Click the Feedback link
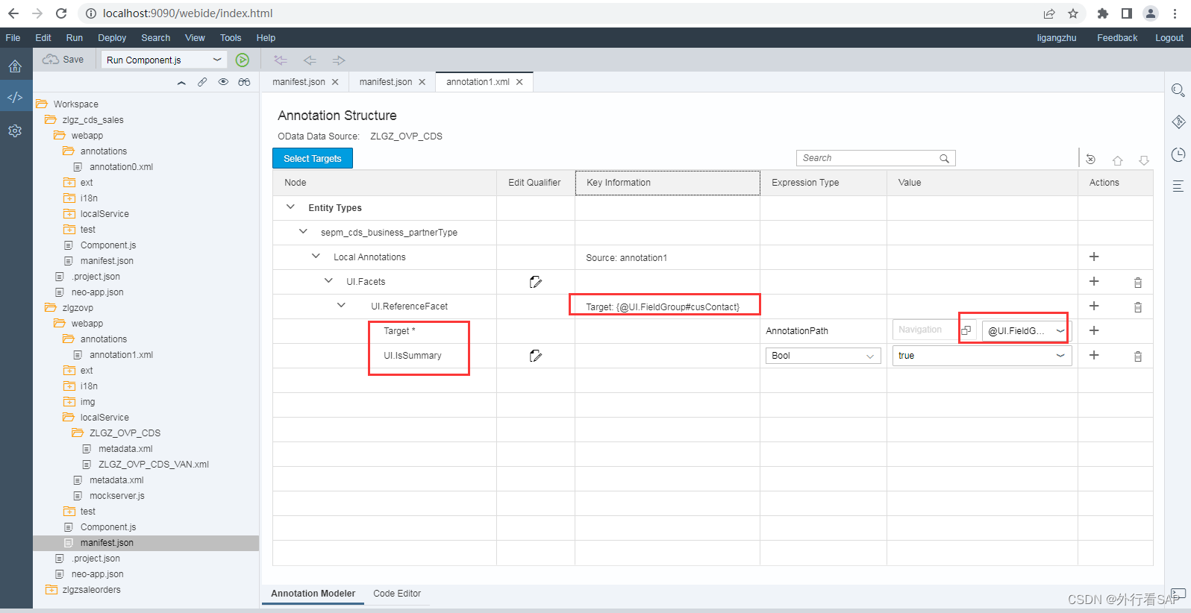 click(1117, 38)
